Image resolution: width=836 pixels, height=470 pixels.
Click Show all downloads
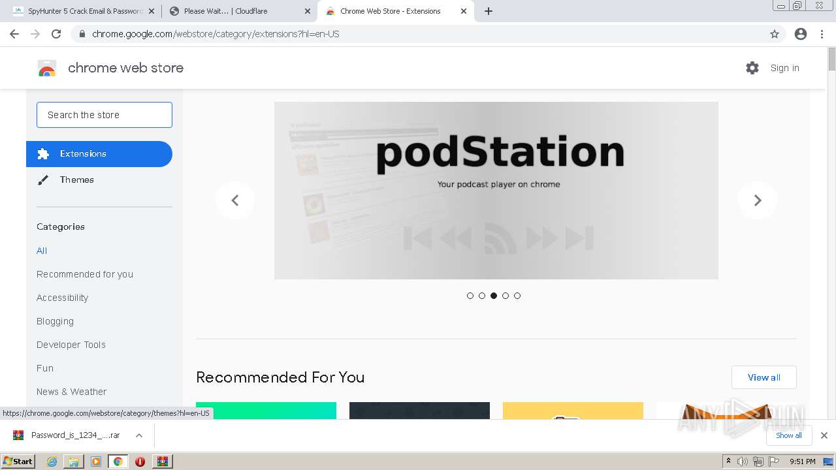788,435
